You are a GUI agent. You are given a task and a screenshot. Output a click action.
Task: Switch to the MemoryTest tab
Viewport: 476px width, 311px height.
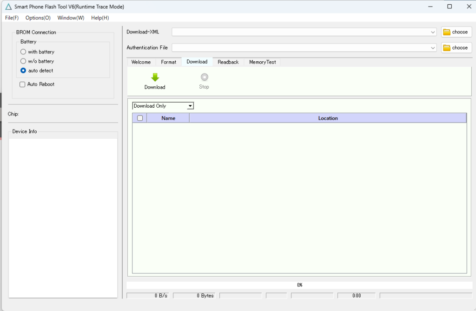pos(263,62)
